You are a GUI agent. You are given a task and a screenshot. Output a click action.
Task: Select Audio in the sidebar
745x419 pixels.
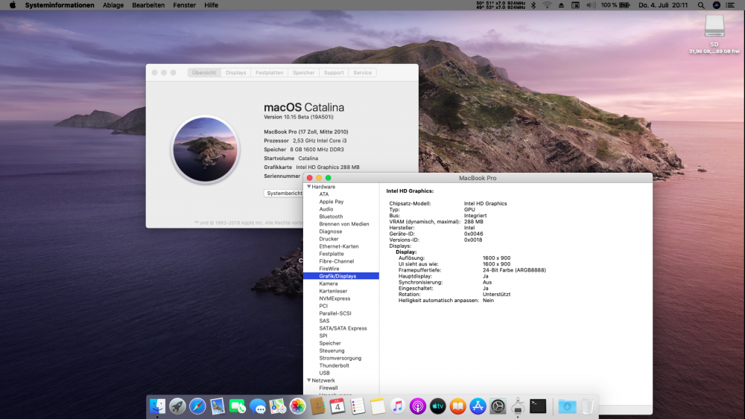[326, 209]
